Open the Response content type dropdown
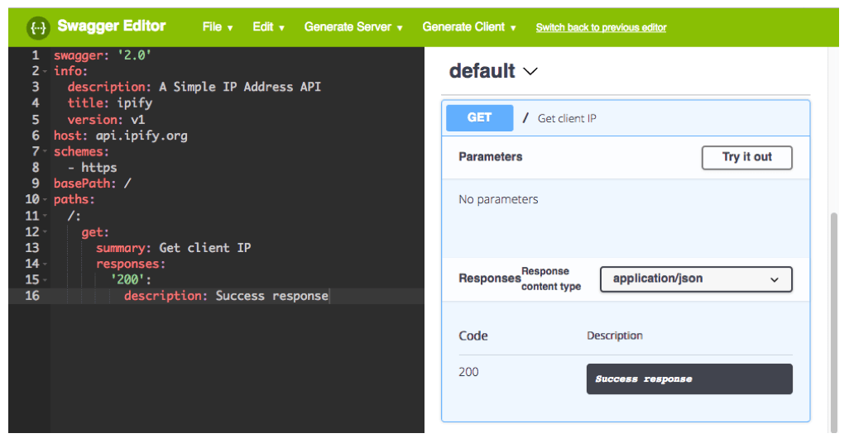The height and width of the screenshot is (443, 849). click(695, 279)
